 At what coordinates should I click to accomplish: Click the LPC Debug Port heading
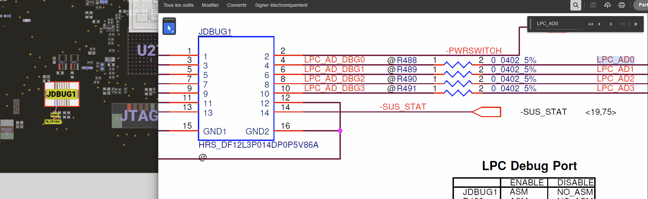[x=530, y=166]
